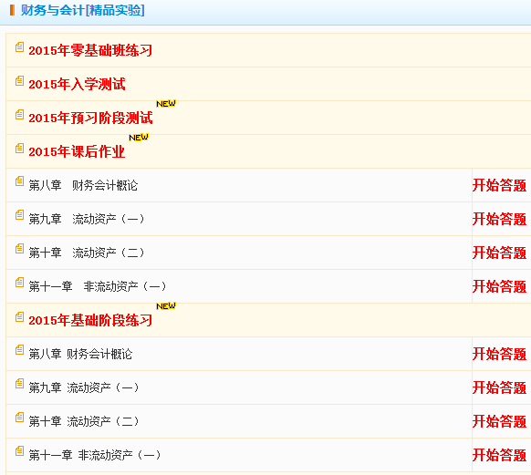Click the NEW badge on 2015年预习阶段测试
This screenshot has height=475, width=531.
166,104
